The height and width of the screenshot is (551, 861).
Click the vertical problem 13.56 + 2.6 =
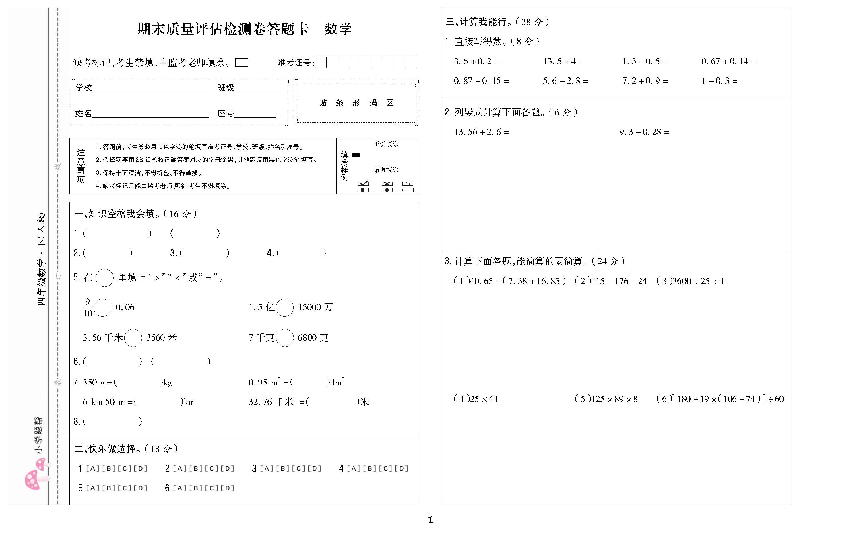(482, 132)
